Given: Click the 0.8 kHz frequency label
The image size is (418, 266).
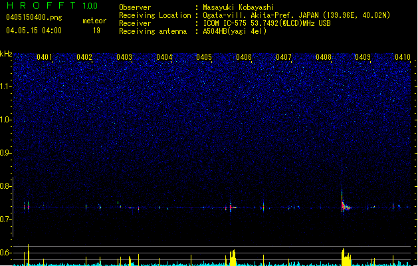Looking at the screenshot, I should click(5, 186).
